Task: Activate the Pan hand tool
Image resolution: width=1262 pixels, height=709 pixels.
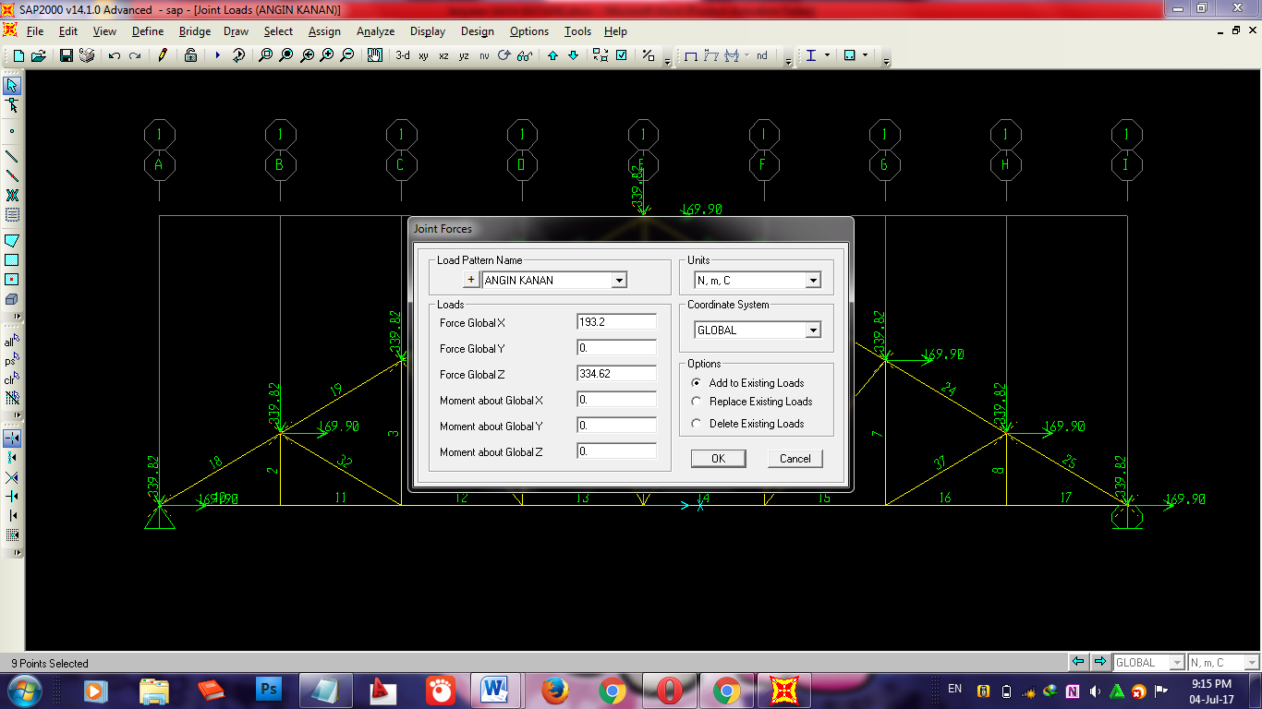Action: coord(375,55)
